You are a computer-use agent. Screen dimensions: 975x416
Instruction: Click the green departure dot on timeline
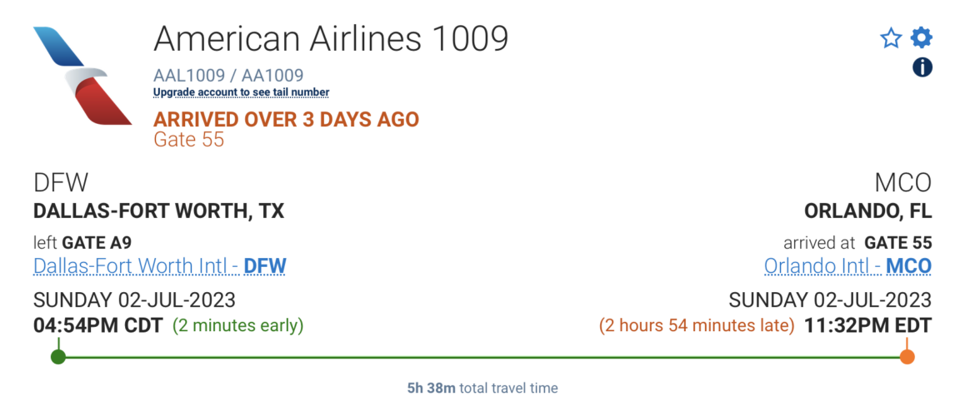(x=57, y=357)
